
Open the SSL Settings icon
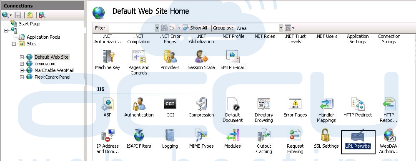[x=326, y=135]
